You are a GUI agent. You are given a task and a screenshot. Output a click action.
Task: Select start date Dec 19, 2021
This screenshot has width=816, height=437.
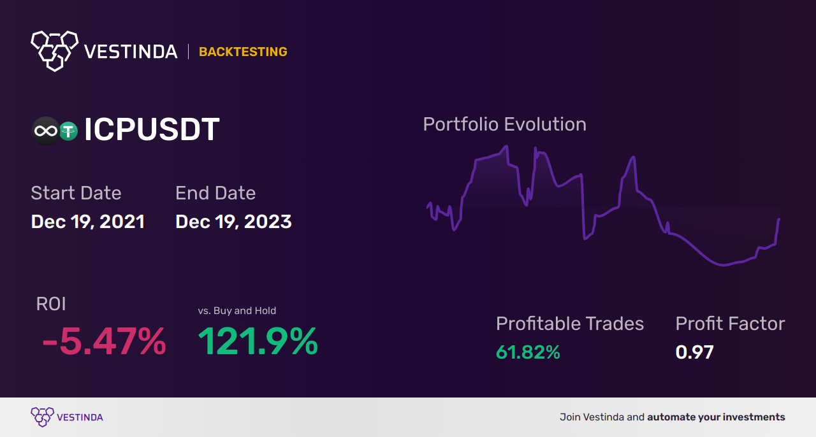coord(88,222)
